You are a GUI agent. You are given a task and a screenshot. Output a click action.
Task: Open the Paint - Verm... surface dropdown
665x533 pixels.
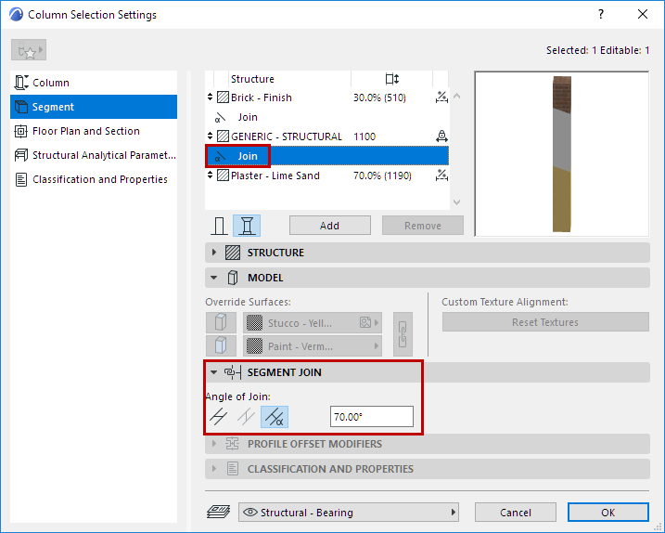coord(313,345)
